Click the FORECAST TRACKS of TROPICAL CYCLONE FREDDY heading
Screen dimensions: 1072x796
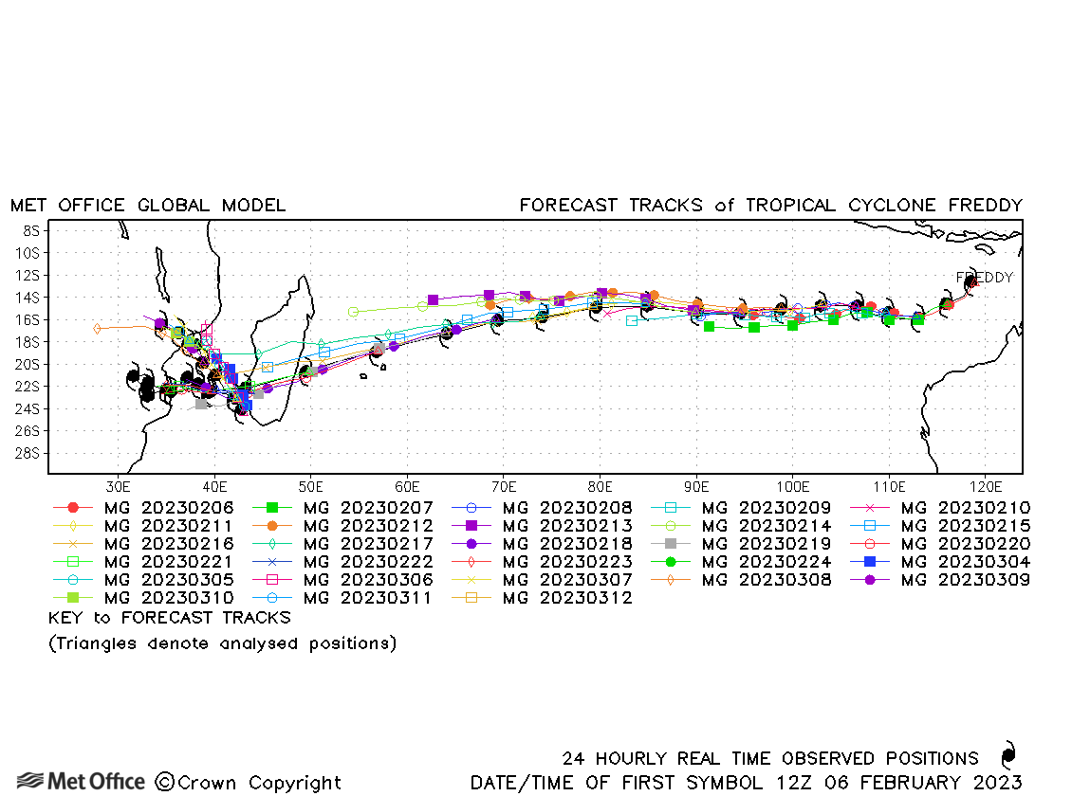[771, 206]
